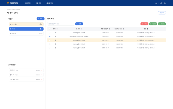Viewport: 173px width, 109px height.
Task: Remove shared 폴더 01 with red X
Action: pyautogui.click(x=42, y=75)
